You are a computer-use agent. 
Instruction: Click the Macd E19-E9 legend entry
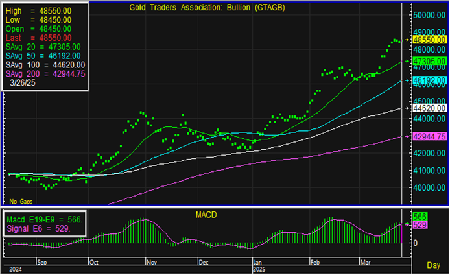(44, 220)
